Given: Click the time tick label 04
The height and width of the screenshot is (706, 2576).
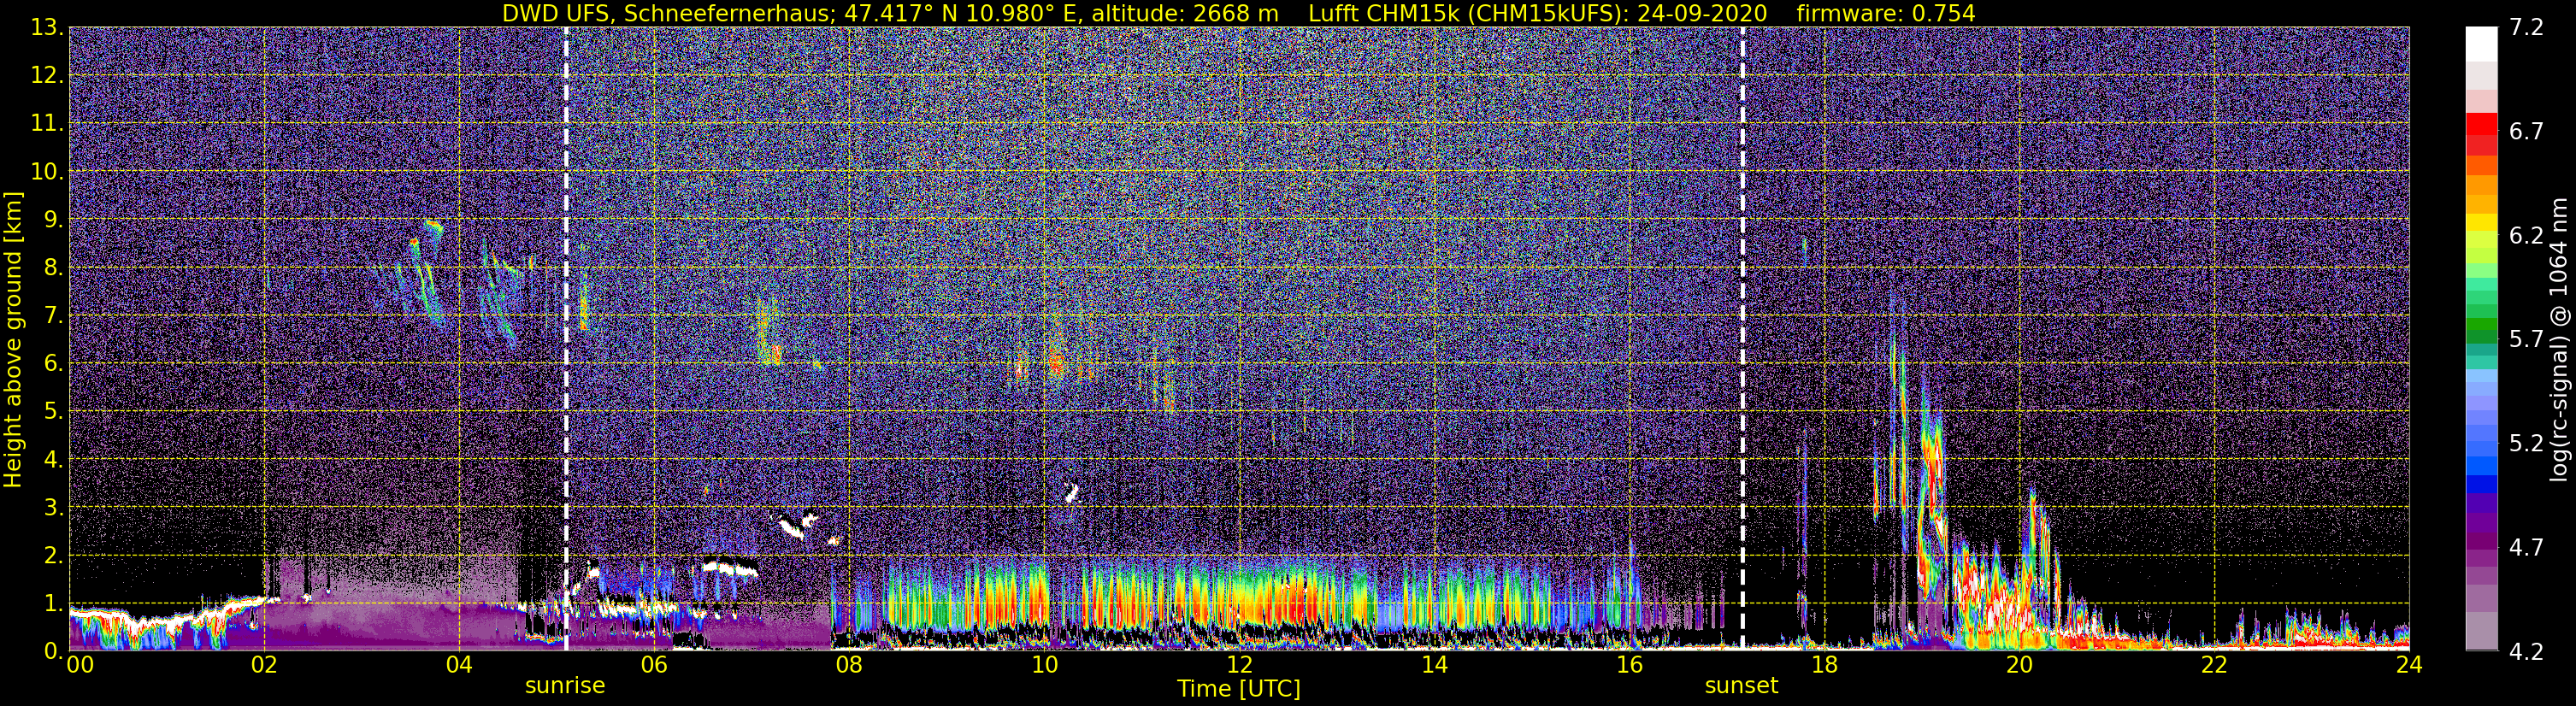Looking at the screenshot, I should [x=458, y=665].
